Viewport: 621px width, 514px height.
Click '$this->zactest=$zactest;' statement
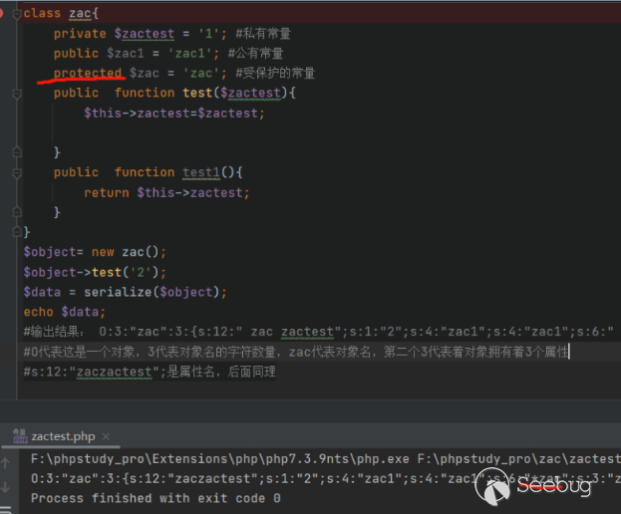pyautogui.click(x=173, y=114)
